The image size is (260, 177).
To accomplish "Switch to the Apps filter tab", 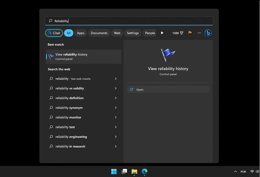I will click(x=80, y=33).
